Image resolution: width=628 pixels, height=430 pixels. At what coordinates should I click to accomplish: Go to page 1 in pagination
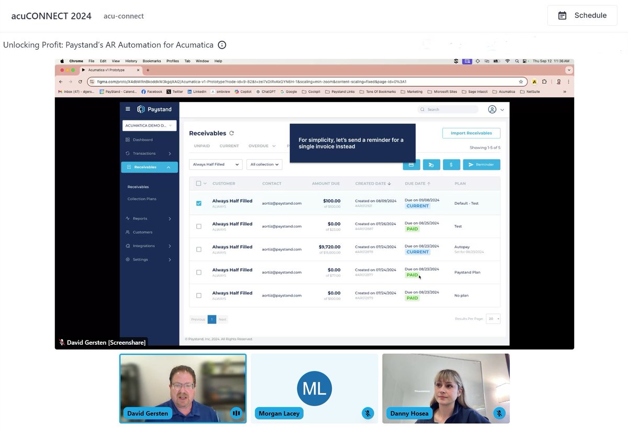point(212,319)
